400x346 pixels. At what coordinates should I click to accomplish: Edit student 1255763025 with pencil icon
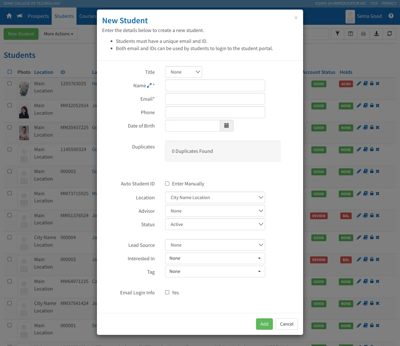[x=359, y=83]
